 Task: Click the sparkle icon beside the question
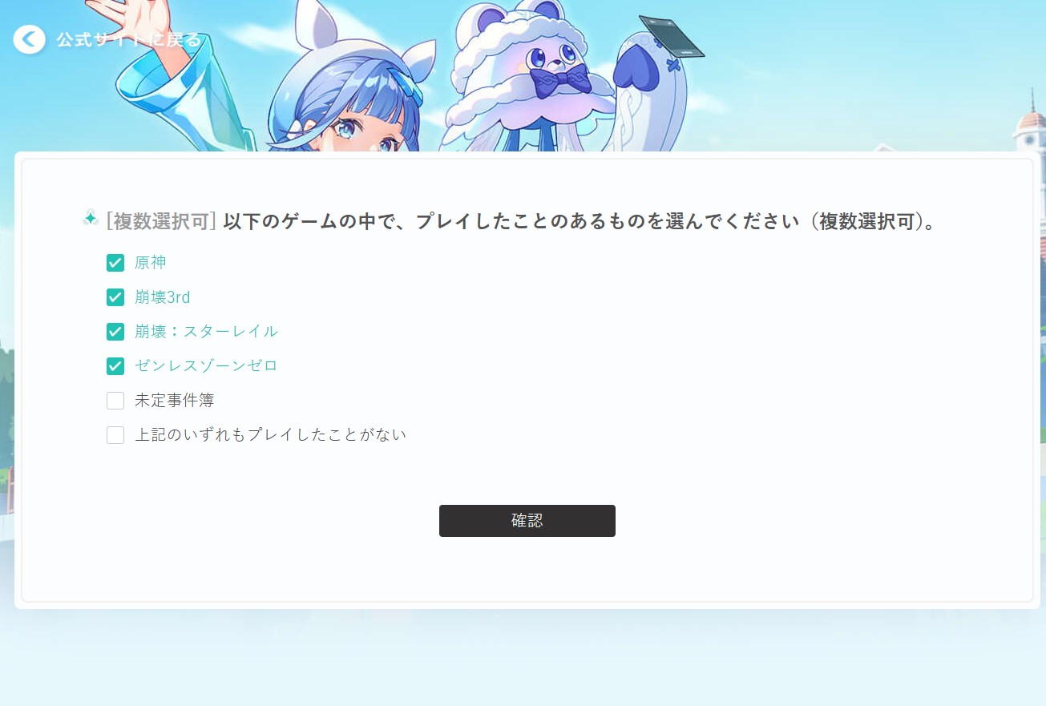91,218
